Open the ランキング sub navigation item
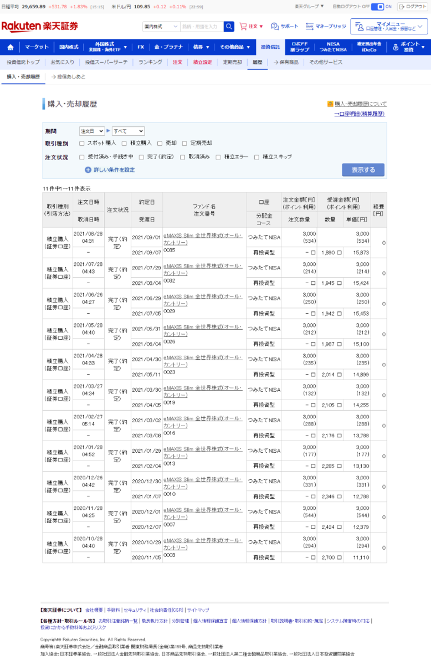431x665 pixels. [x=150, y=62]
